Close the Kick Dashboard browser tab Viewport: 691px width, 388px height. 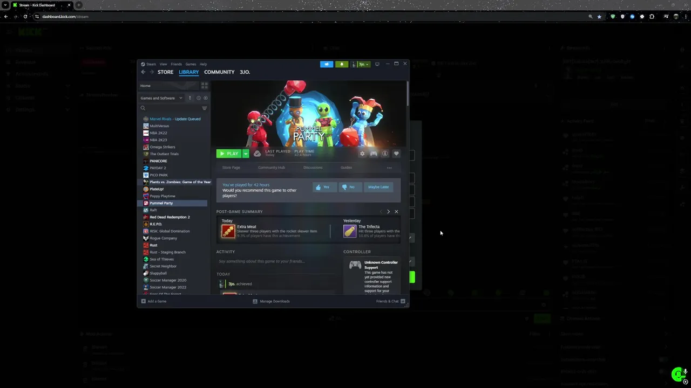click(69, 5)
